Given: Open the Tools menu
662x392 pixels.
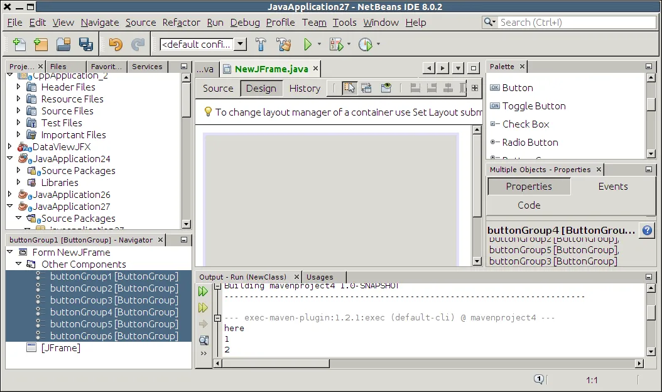Looking at the screenshot, I should 344,23.
